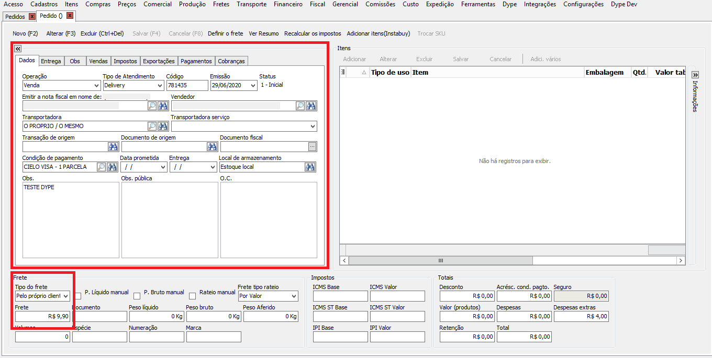Open binoculars search for Condição de pagamento

[113, 167]
